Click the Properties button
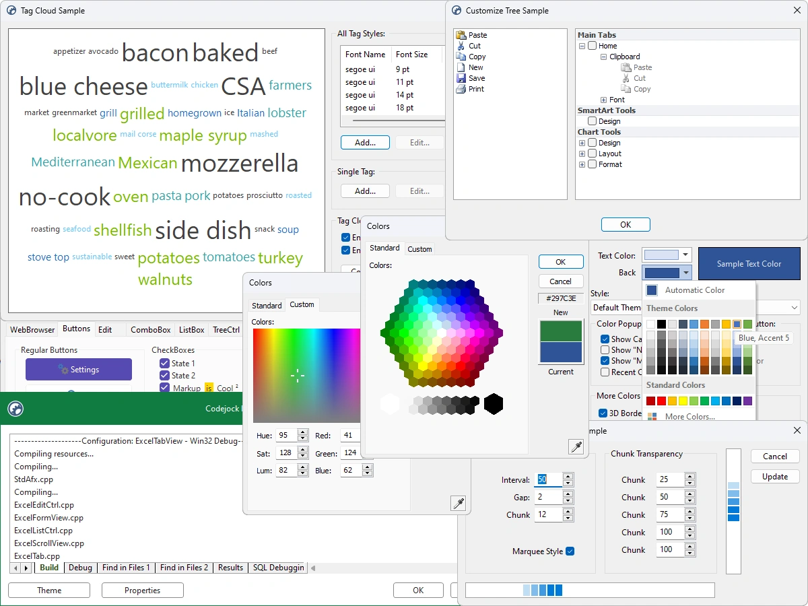Screen dimensions: 808x606 point(143,591)
